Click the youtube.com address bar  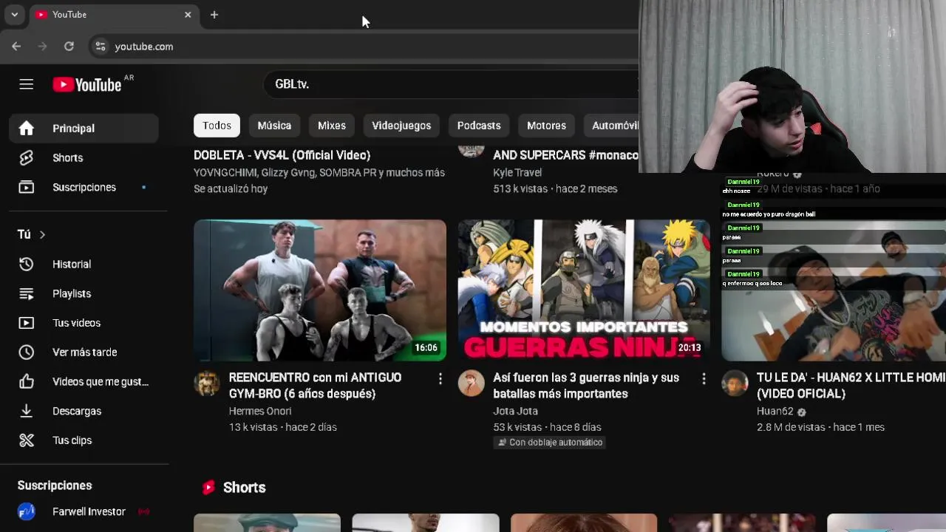(x=362, y=47)
